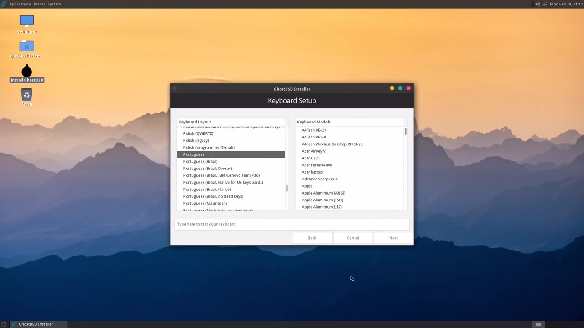Select Portuguese (Brazil, no dead keys) layout
This screenshot has height=328, width=584.
pos(230,196)
